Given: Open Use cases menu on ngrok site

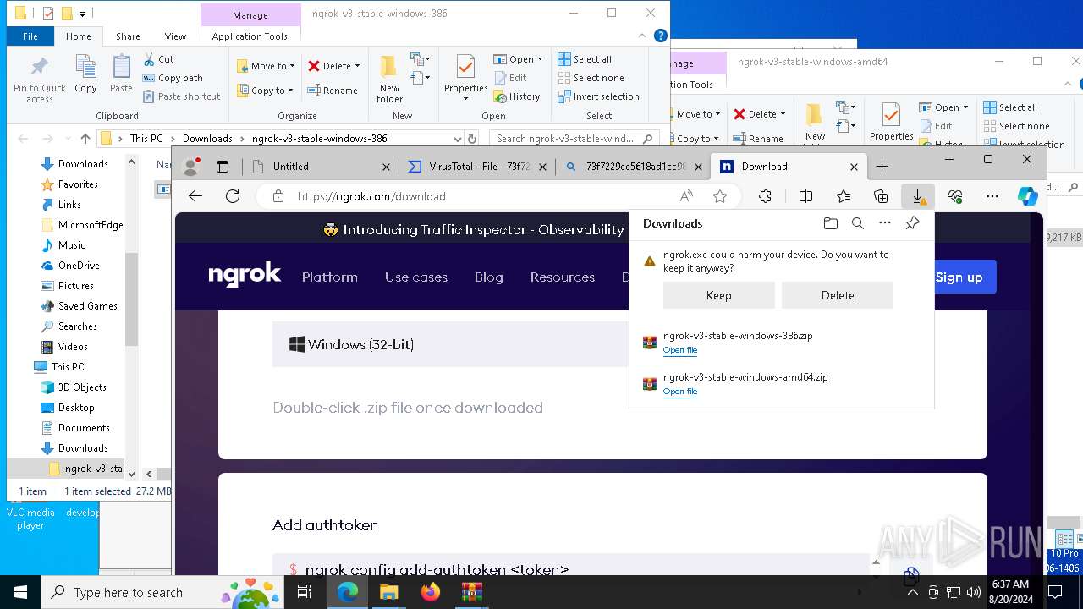Looking at the screenshot, I should (x=416, y=277).
